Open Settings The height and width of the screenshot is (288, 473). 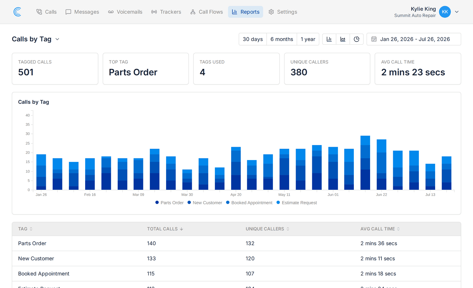click(x=283, y=12)
